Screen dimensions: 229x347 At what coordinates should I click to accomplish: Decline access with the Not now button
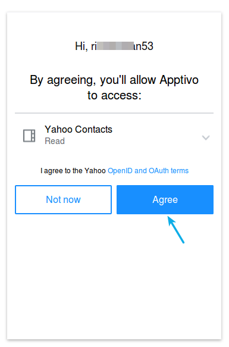(x=63, y=199)
